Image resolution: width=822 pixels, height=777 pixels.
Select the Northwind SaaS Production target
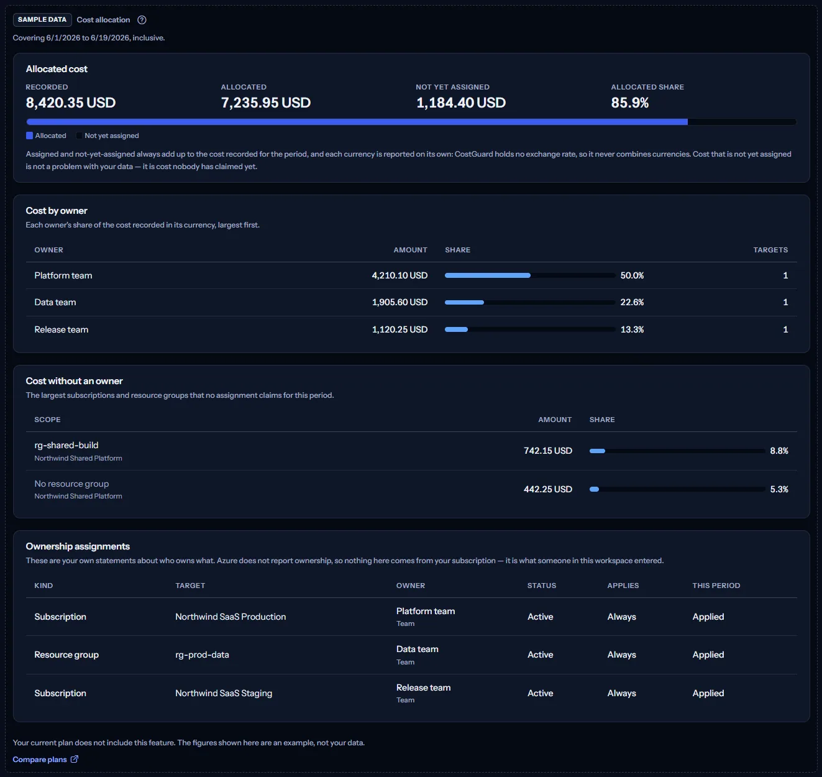[231, 617]
